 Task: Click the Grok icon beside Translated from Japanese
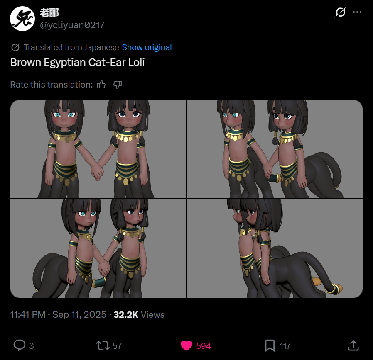coord(15,47)
